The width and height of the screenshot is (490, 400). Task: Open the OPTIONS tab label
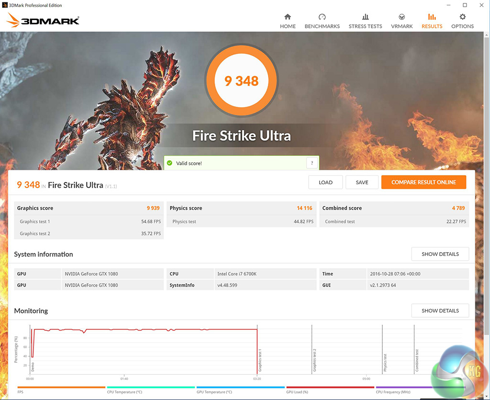pyautogui.click(x=463, y=26)
